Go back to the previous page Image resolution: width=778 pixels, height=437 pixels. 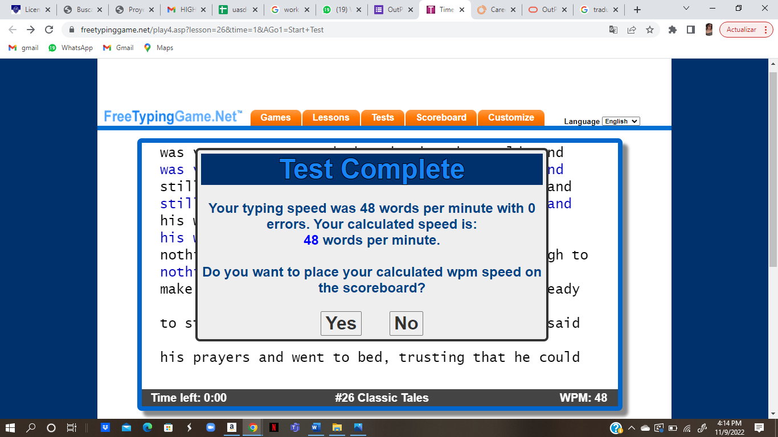coord(13,30)
